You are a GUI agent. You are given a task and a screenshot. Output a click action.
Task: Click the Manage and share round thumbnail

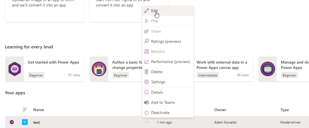[x=268, y=69]
